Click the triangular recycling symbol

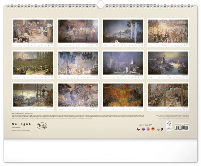point(158,129)
